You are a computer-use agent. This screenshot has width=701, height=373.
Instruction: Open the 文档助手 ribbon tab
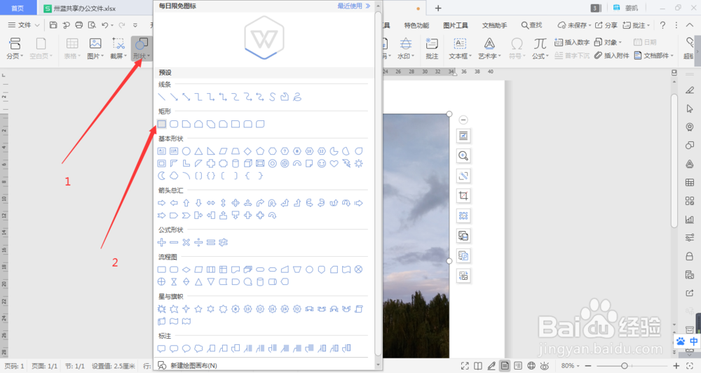(x=494, y=25)
